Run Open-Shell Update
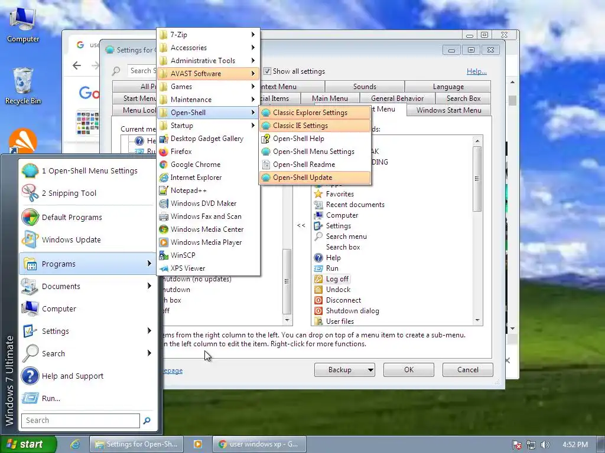The image size is (605, 453). pos(315,178)
